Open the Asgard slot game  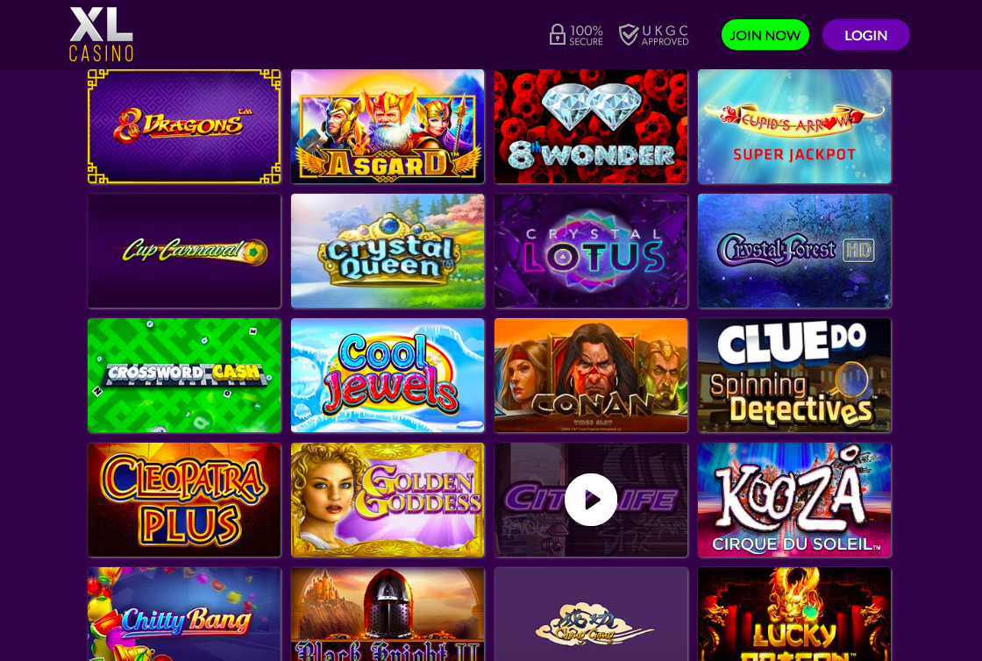pos(388,126)
